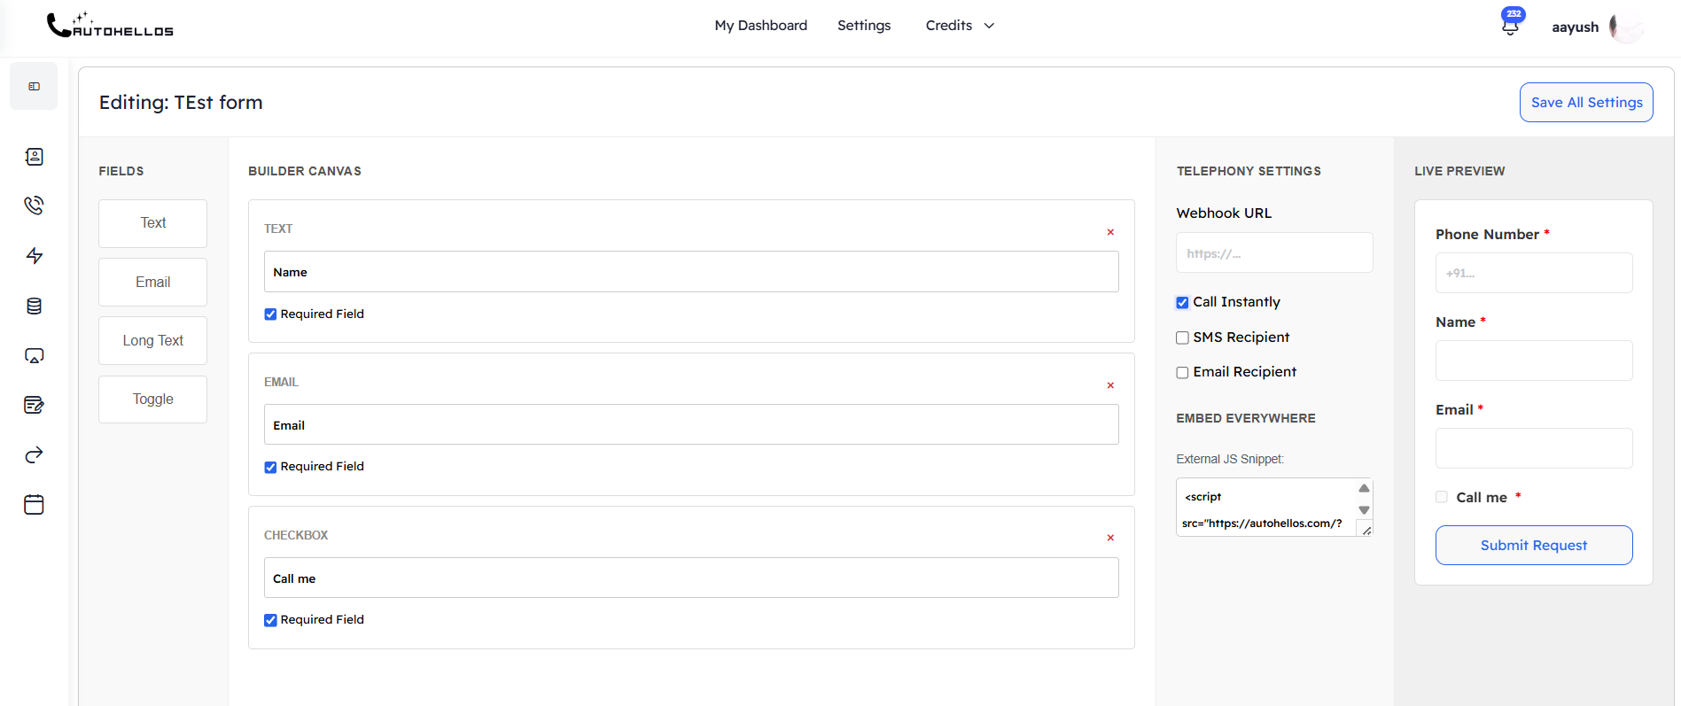Viewport: 1681px width, 706px height.
Task: Open the form editor icon in sidebar
Action: 34,406
